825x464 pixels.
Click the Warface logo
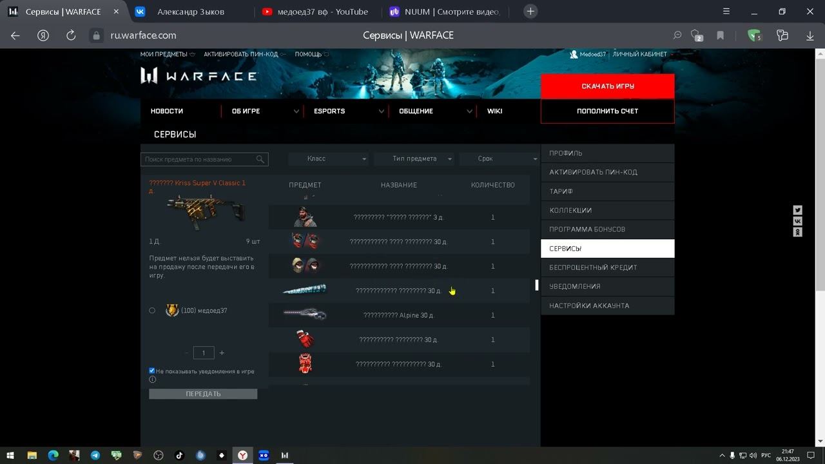point(199,76)
